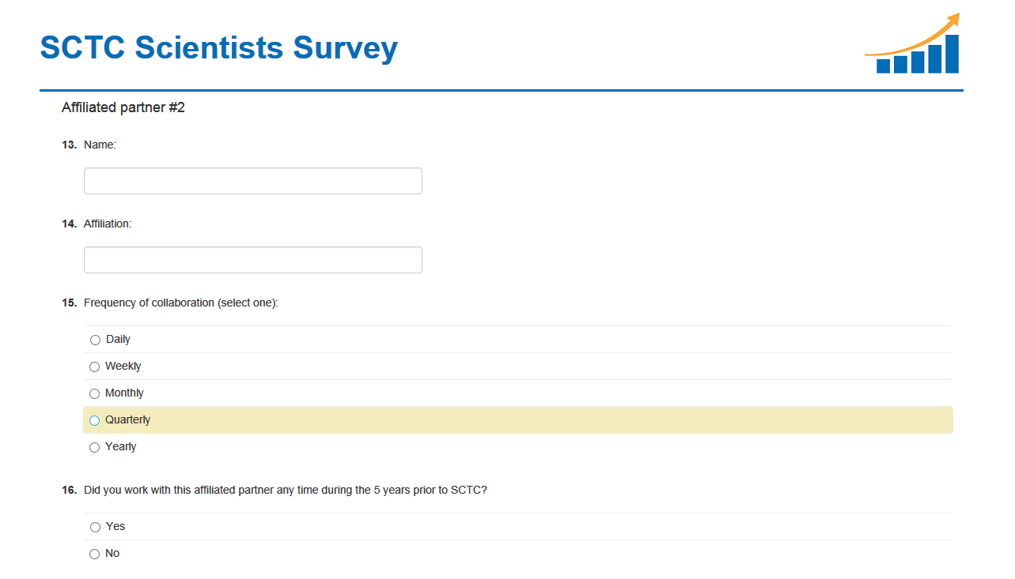This screenshot has height=579, width=1015.
Task: Focus the Name text field
Action: [x=252, y=181]
